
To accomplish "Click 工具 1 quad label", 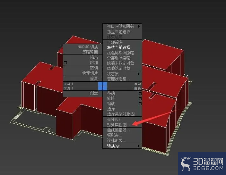I will point(68,84).
